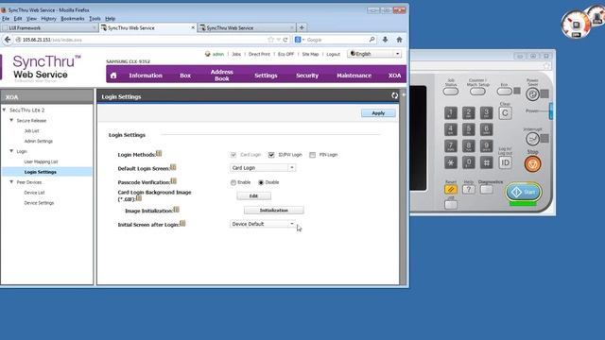This screenshot has width=605, height=340.
Task: Click the Initialization button
Action: point(273,211)
